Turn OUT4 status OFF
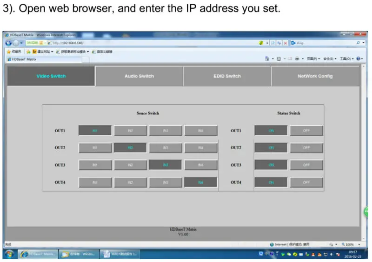 306,183
